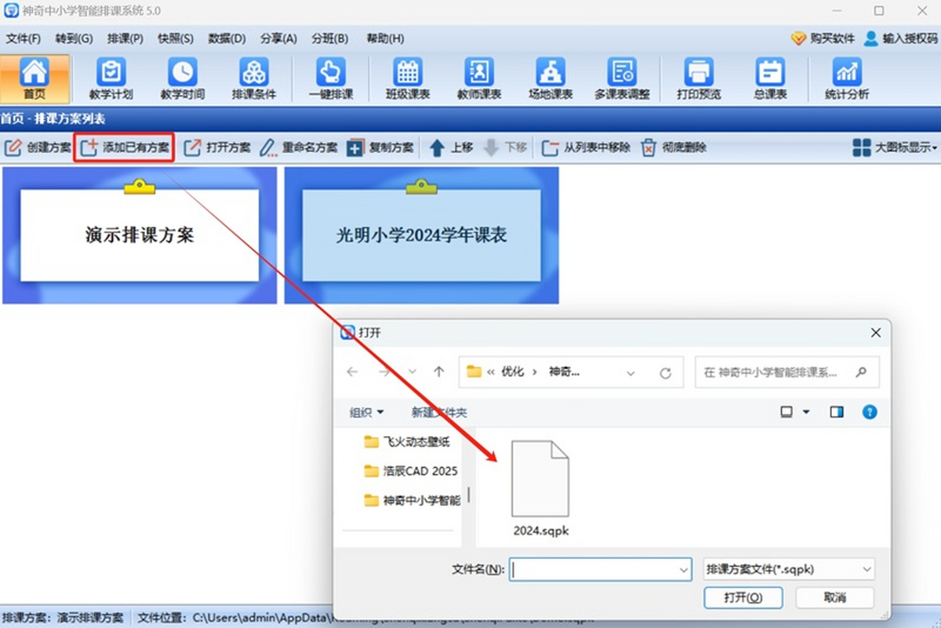Click 重命名方案 rename plan
The height and width of the screenshot is (628, 941).
[298, 147]
